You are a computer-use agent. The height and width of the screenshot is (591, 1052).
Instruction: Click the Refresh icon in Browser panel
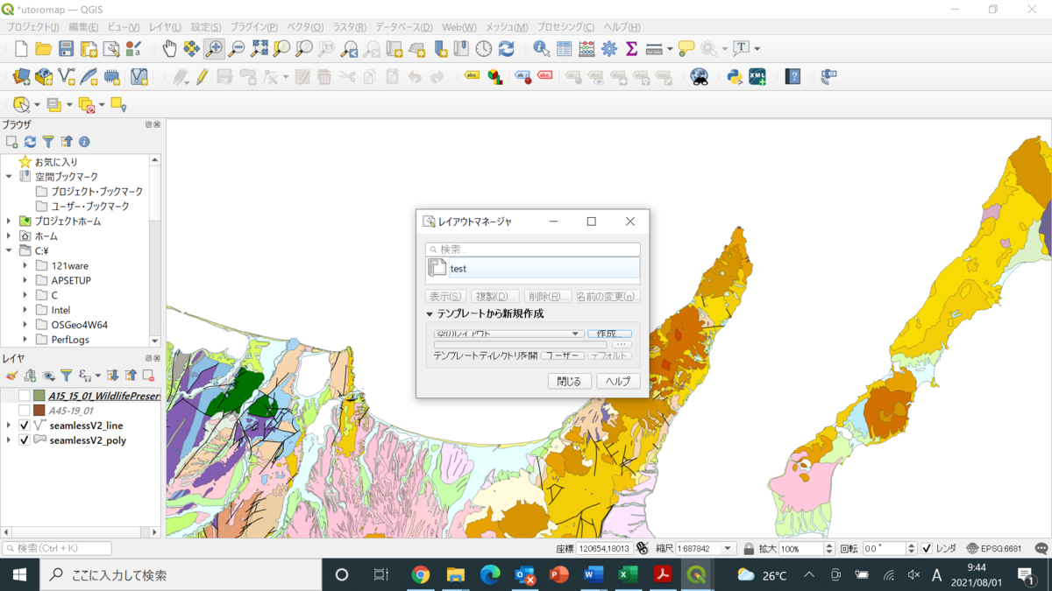(x=30, y=142)
